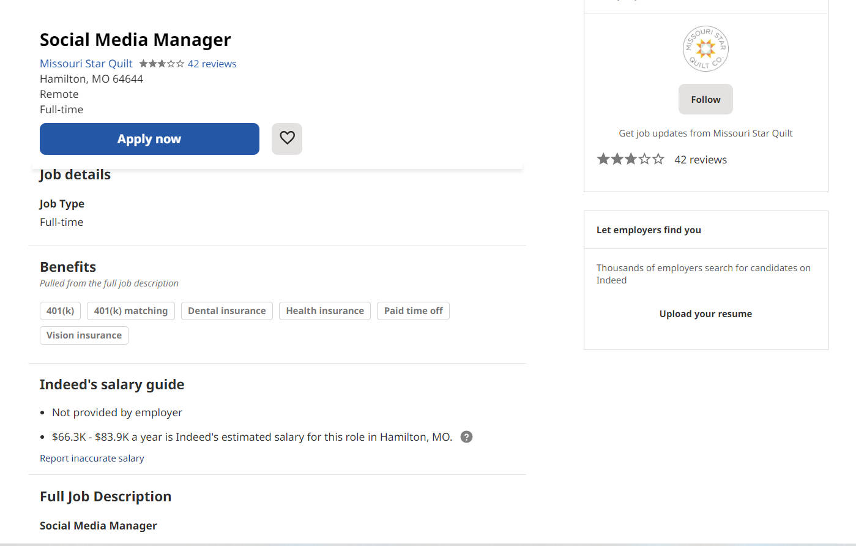Viewport: 856px width, 546px height.
Task: Click Upload your resume
Action: (705, 314)
